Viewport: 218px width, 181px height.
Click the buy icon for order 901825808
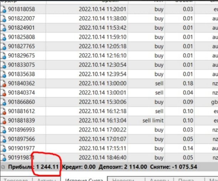tap(3, 37)
